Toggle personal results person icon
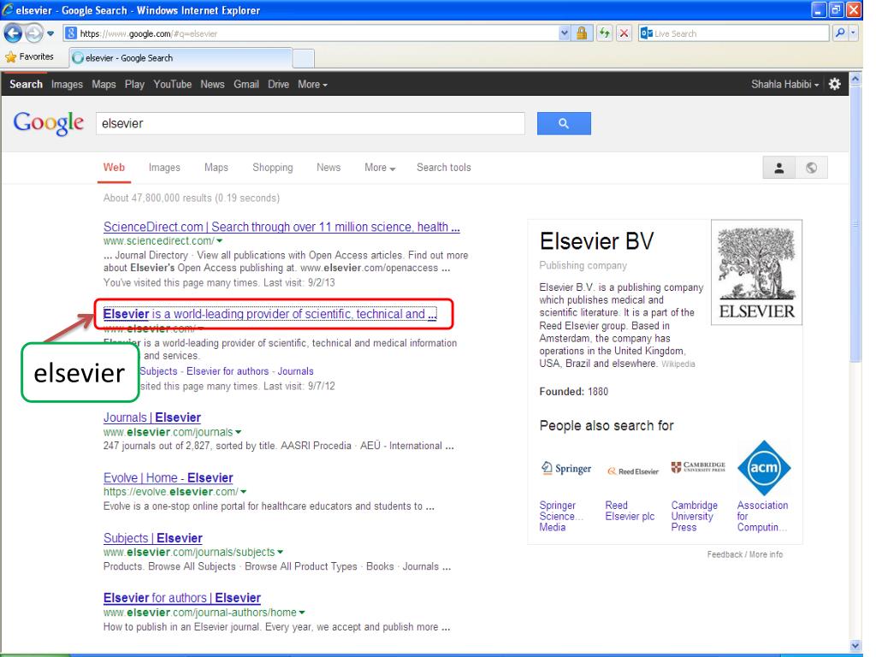 [779, 168]
